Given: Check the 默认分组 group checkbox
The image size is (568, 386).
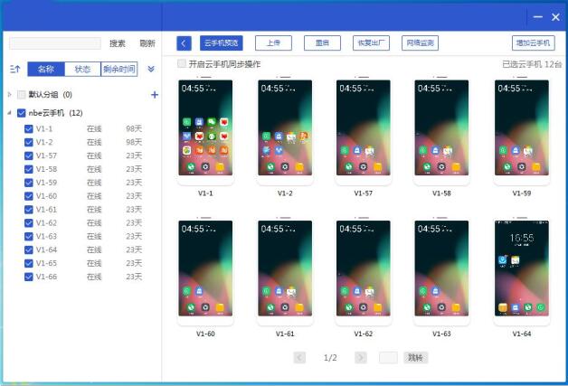Looking at the screenshot, I should point(21,95).
